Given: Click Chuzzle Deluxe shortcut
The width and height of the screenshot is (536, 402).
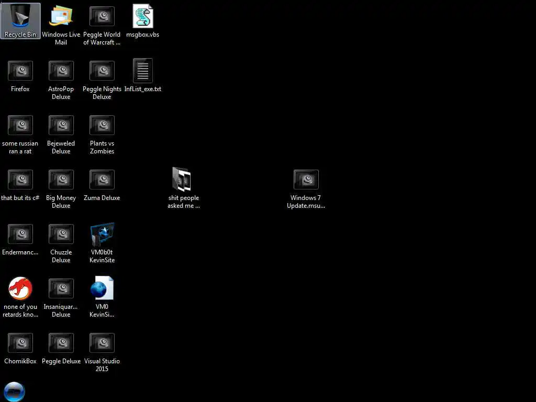Looking at the screenshot, I should [x=61, y=243].
